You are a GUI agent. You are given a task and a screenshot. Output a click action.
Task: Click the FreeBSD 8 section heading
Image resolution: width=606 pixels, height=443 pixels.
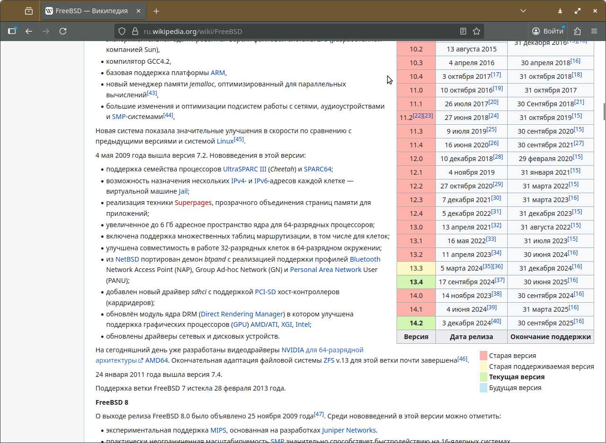coord(112,402)
